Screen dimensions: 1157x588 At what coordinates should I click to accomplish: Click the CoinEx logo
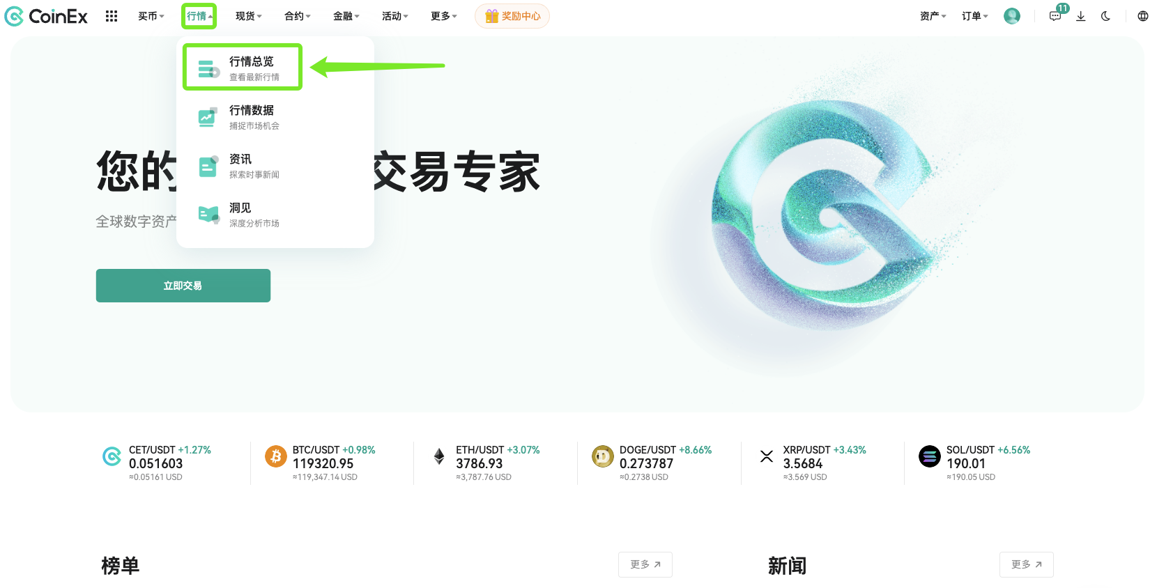[x=46, y=16]
